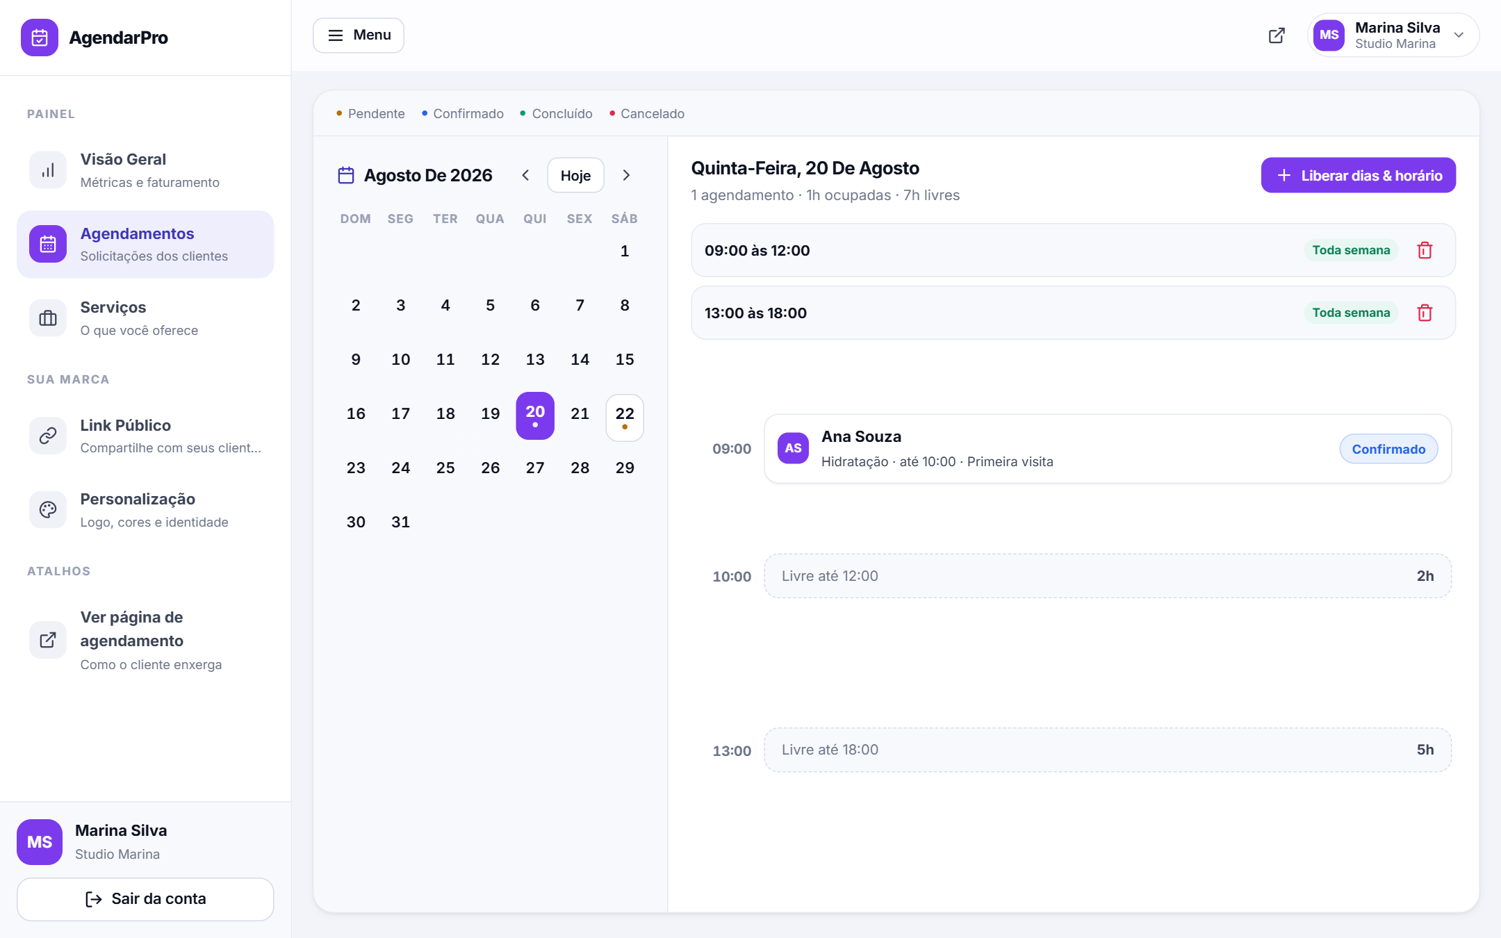Go to next month arrow
The width and height of the screenshot is (1501, 938).
coord(626,175)
